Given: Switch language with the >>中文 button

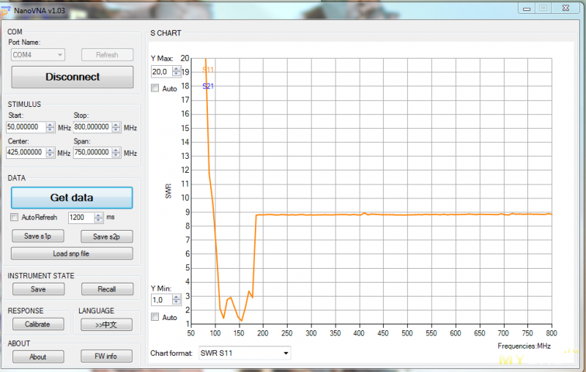Looking at the screenshot, I should coord(106,324).
